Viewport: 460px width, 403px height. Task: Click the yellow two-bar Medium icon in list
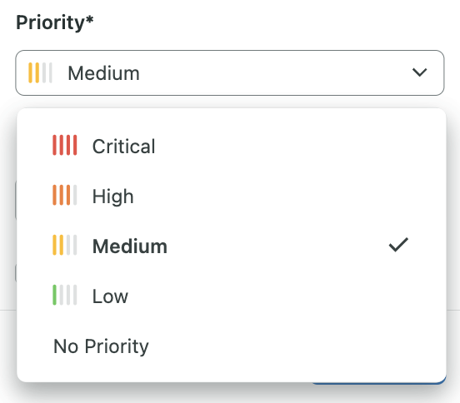coord(65,245)
